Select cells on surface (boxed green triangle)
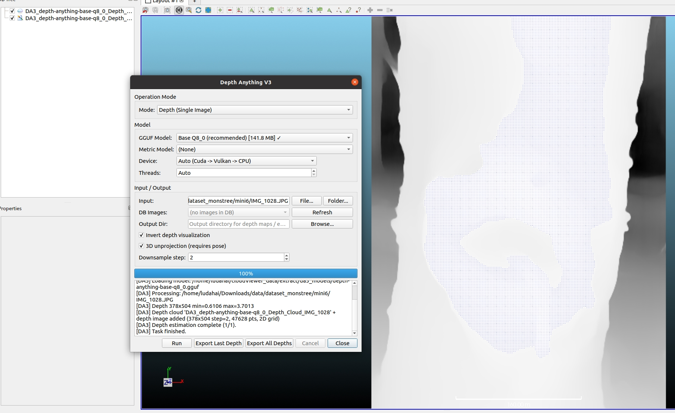The image size is (675, 413). [x=251, y=10]
